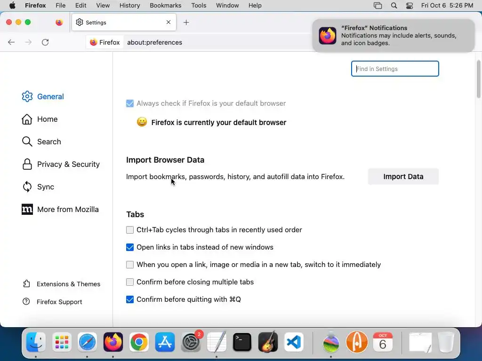
Task: Open a new tab with plus button
Action: coord(186,23)
